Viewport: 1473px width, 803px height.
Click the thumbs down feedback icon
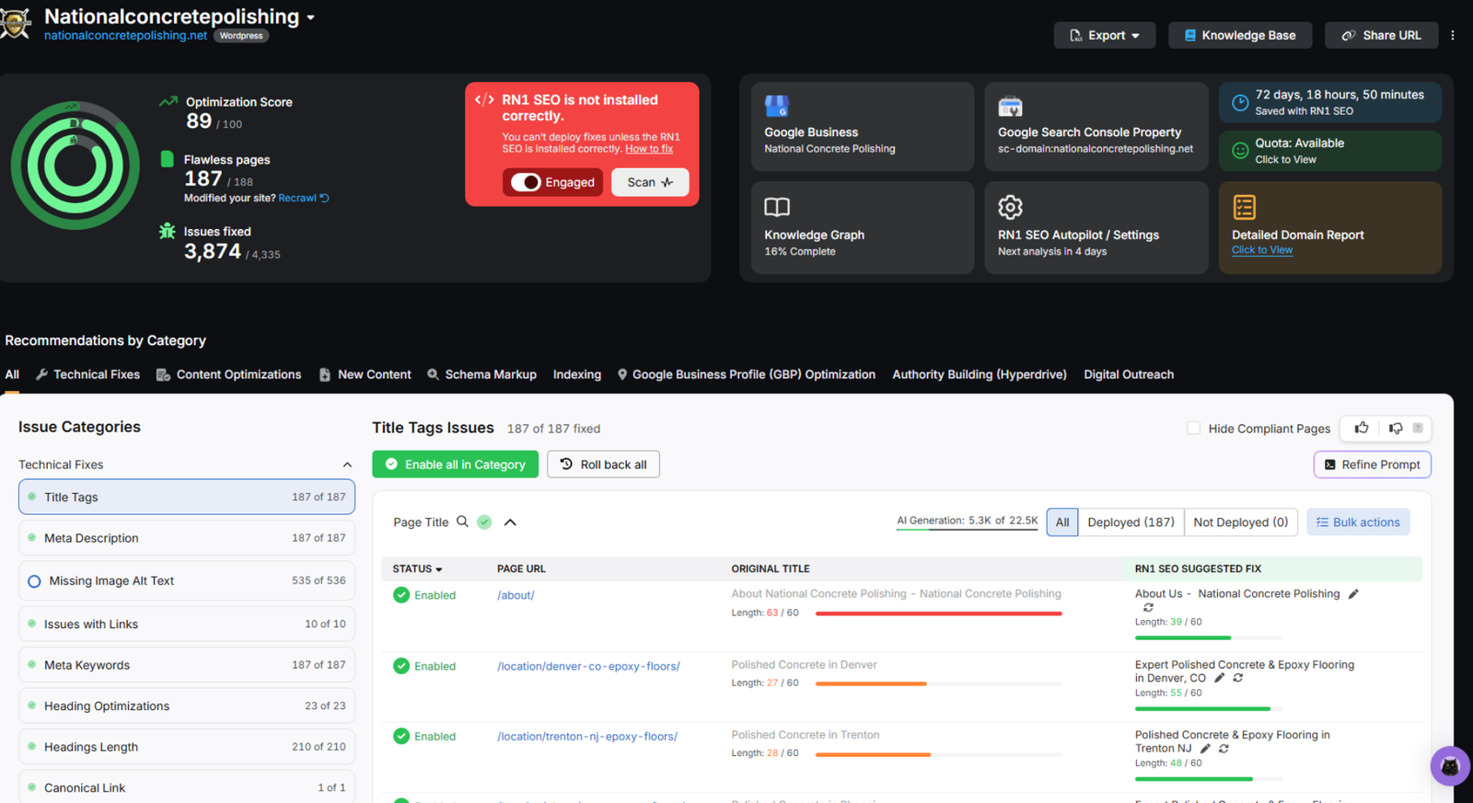(1396, 428)
